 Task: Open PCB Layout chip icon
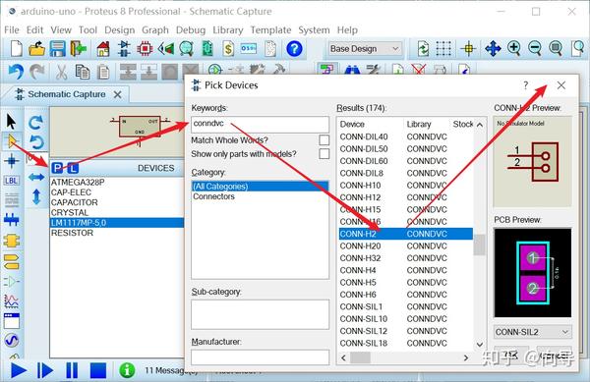click(x=145, y=49)
